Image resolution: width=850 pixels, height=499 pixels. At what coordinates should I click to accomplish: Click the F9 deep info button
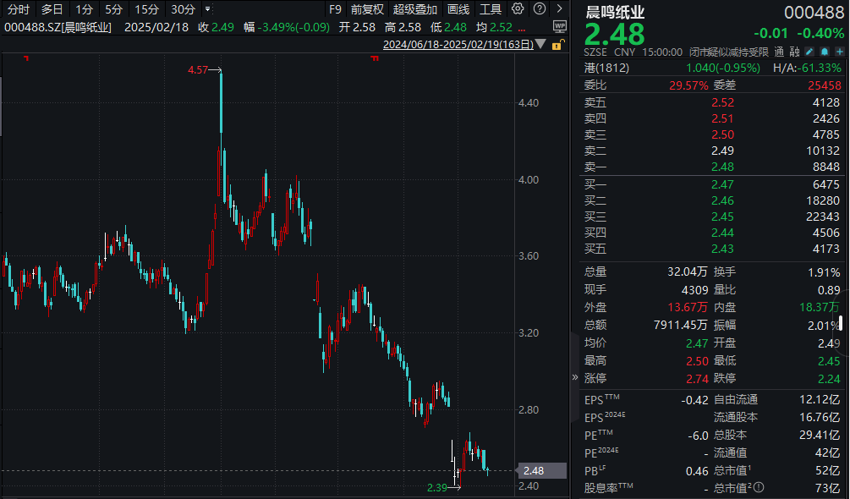click(x=335, y=9)
